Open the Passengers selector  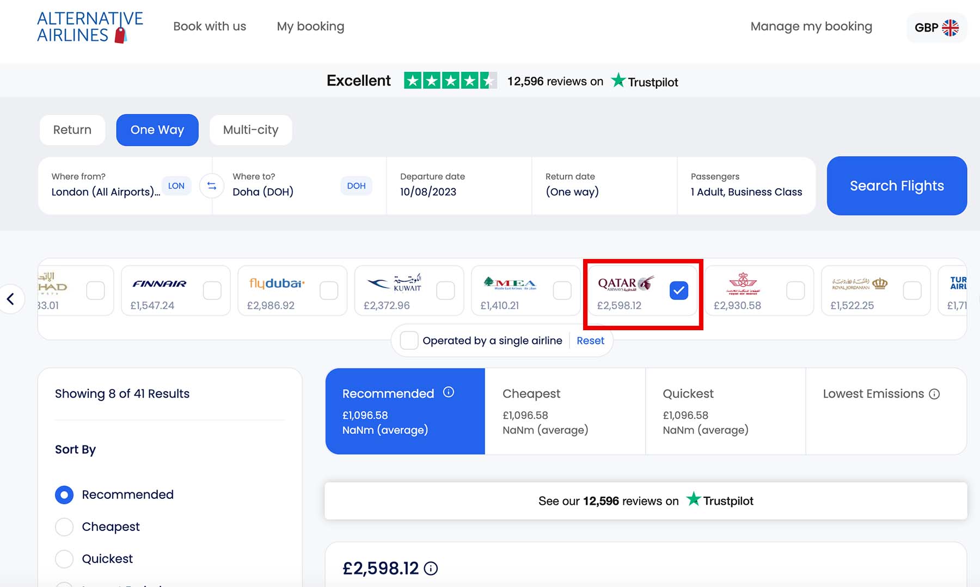746,186
